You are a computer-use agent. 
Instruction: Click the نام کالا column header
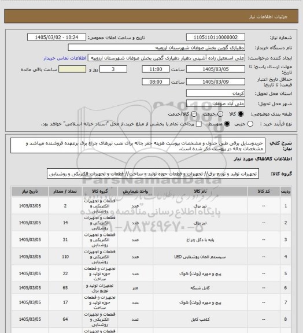tap(200, 191)
